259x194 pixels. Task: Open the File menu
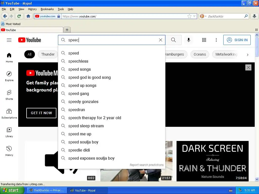(4, 9)
